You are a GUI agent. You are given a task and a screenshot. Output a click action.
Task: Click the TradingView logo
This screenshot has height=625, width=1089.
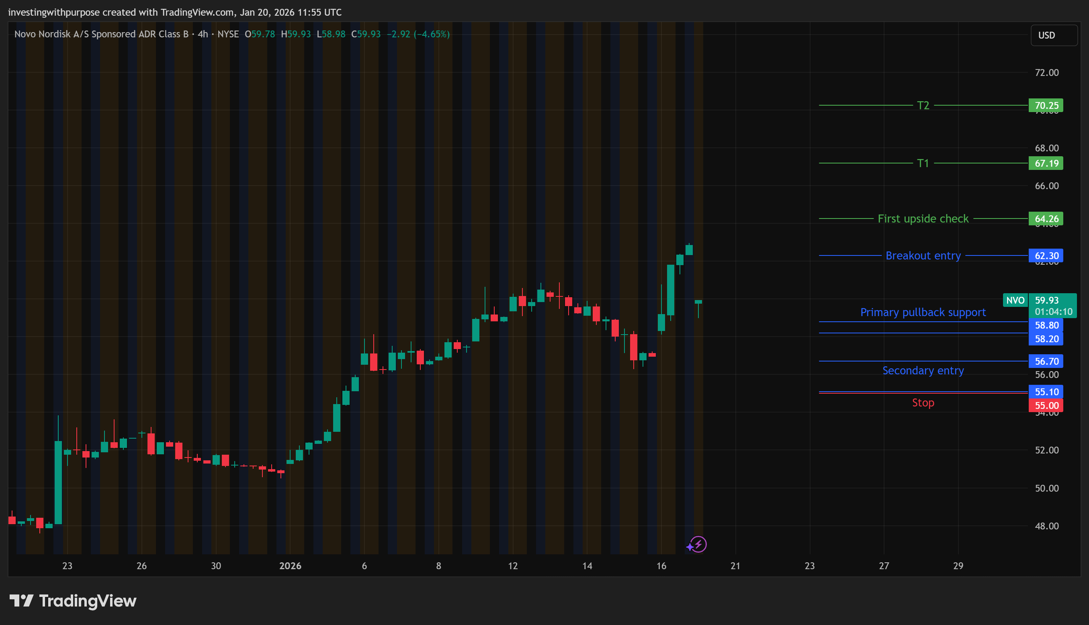point(73,600)
